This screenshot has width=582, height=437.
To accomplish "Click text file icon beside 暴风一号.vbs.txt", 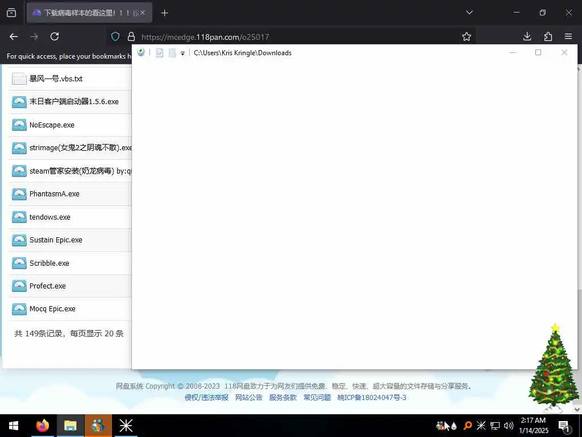I will pos(19,79).
